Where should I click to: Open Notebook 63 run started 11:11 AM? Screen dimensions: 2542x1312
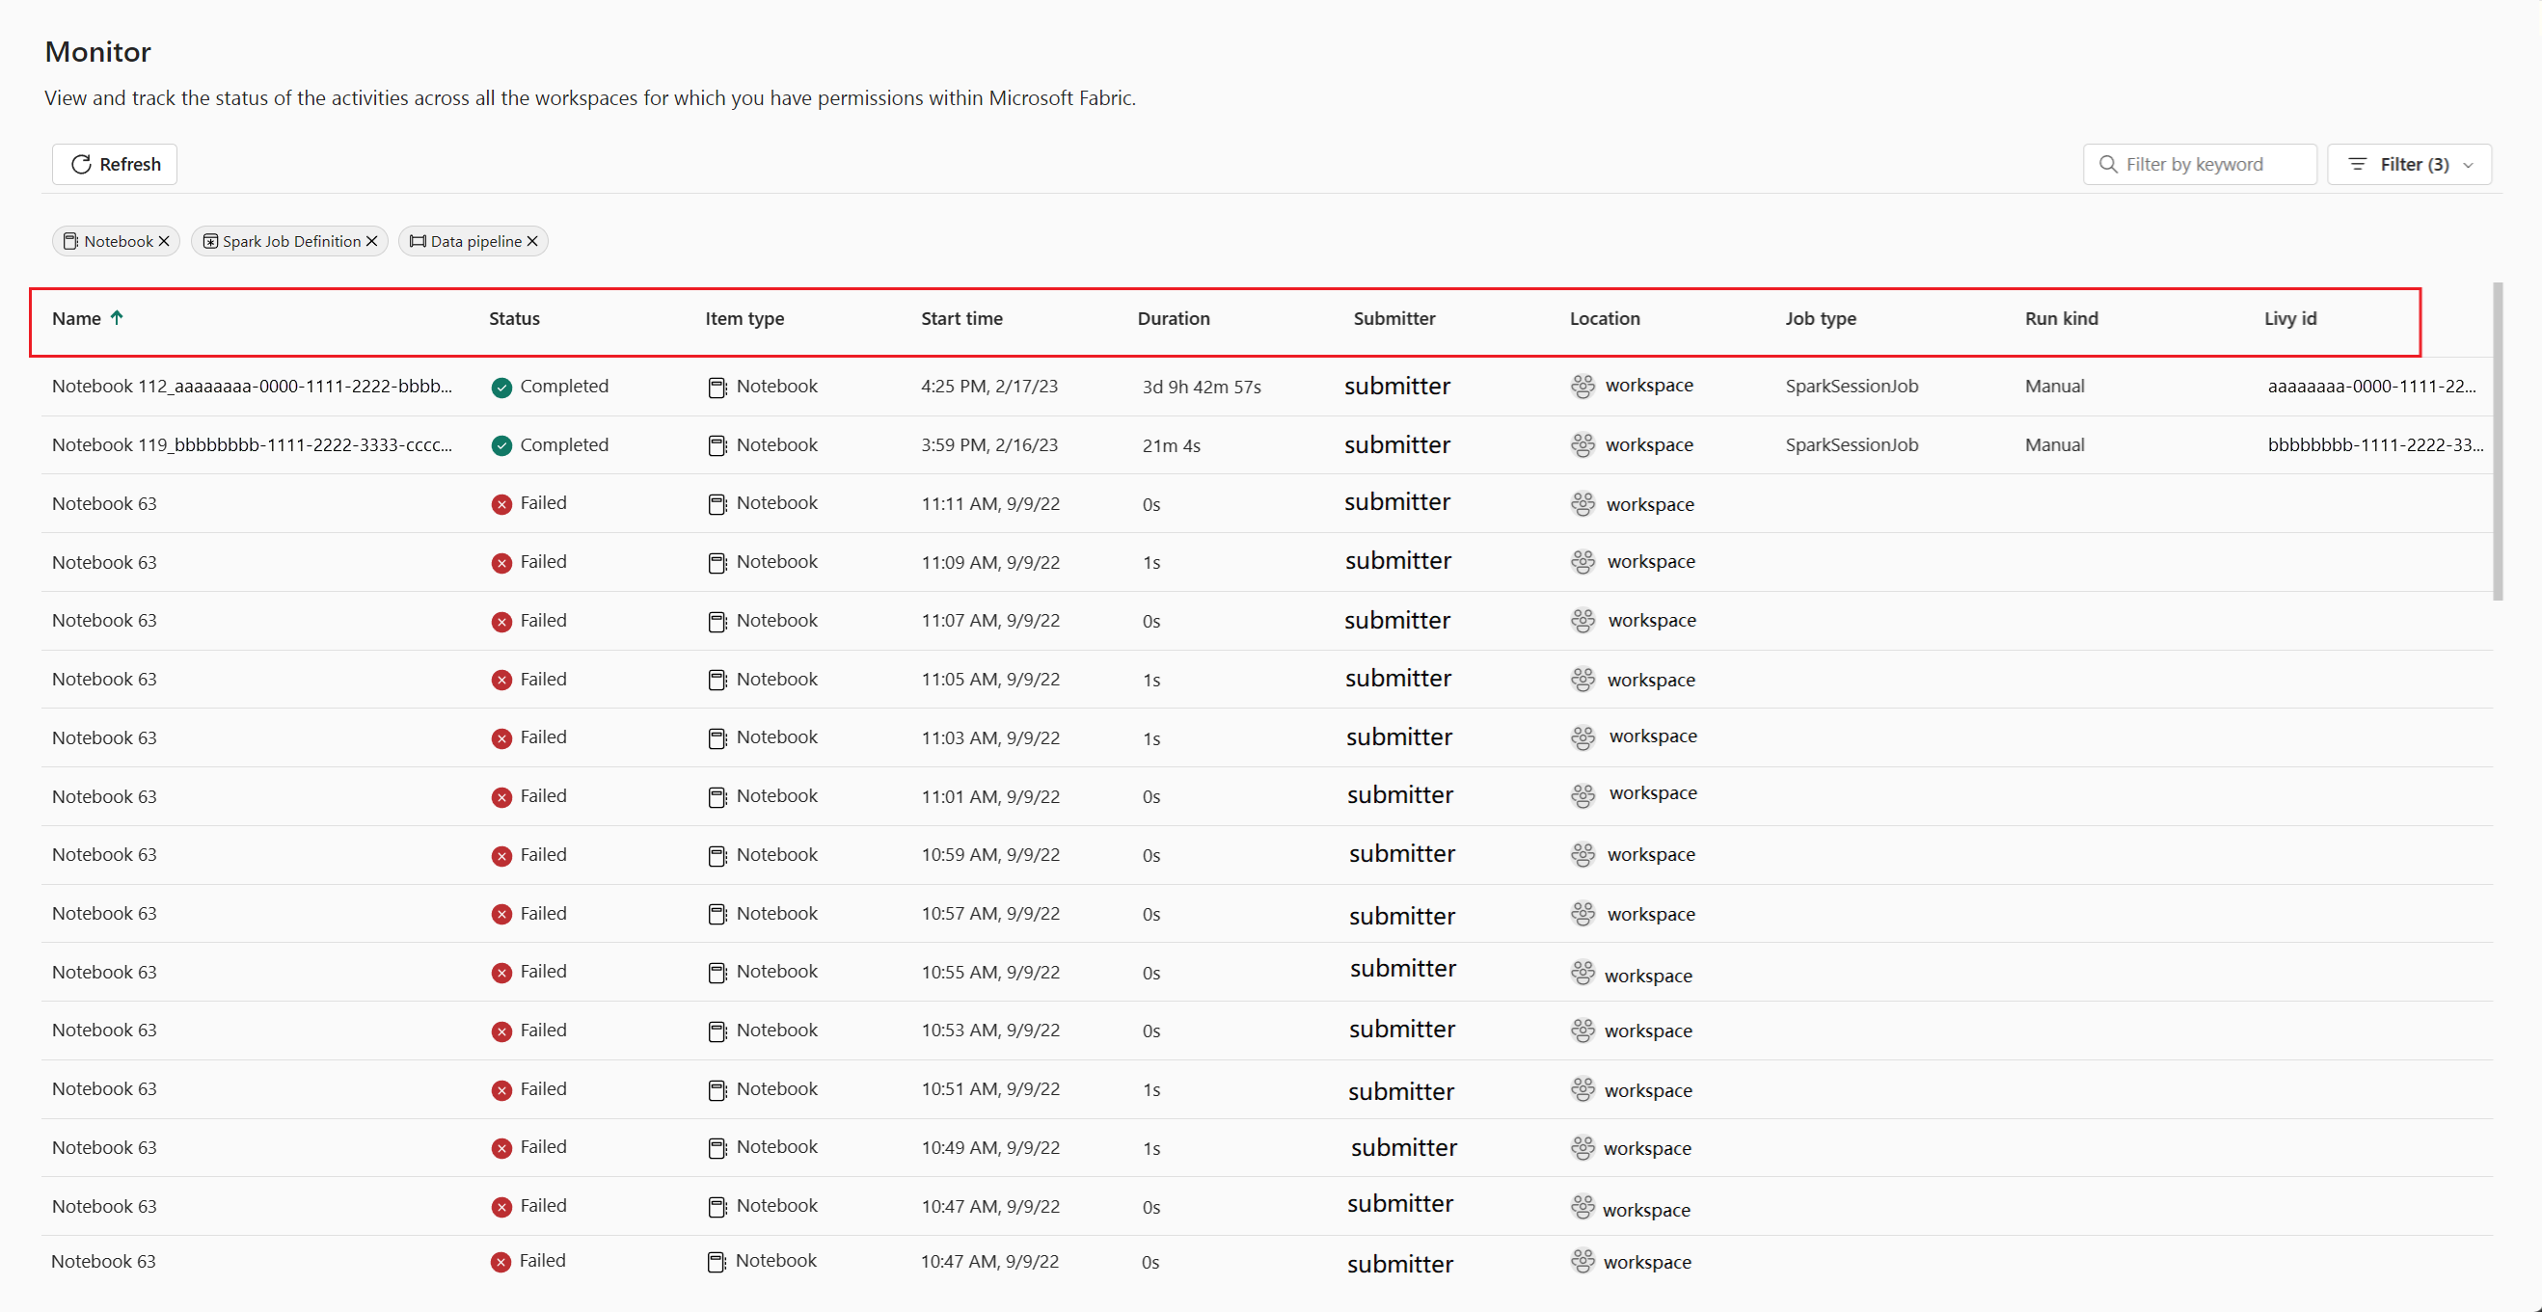(103, 504)
